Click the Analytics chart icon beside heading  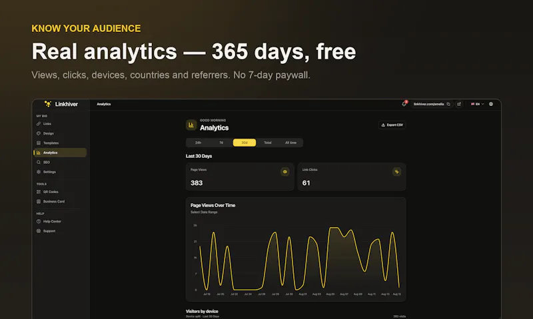point(191,125)
